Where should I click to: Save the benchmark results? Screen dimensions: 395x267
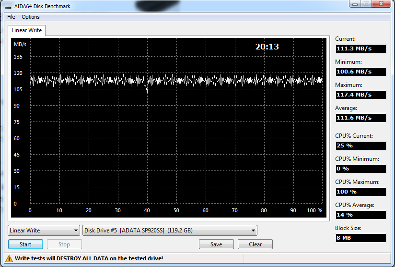coord(216,244)
